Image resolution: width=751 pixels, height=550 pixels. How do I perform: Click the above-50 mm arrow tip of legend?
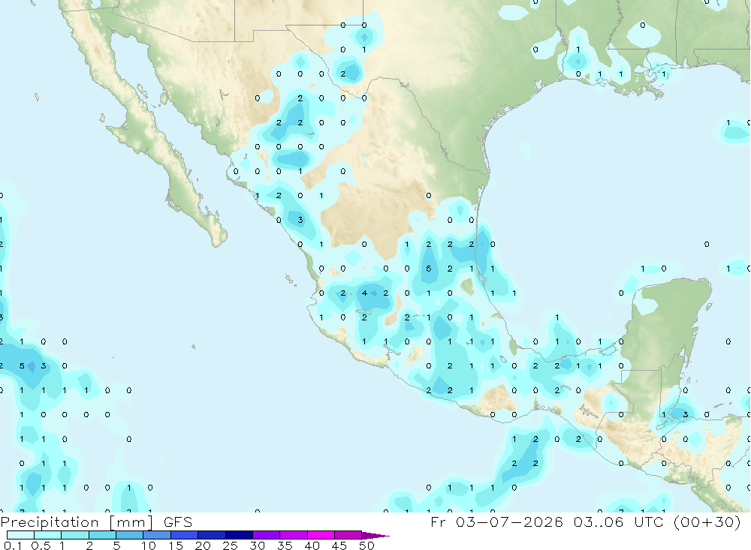(375, 536)
